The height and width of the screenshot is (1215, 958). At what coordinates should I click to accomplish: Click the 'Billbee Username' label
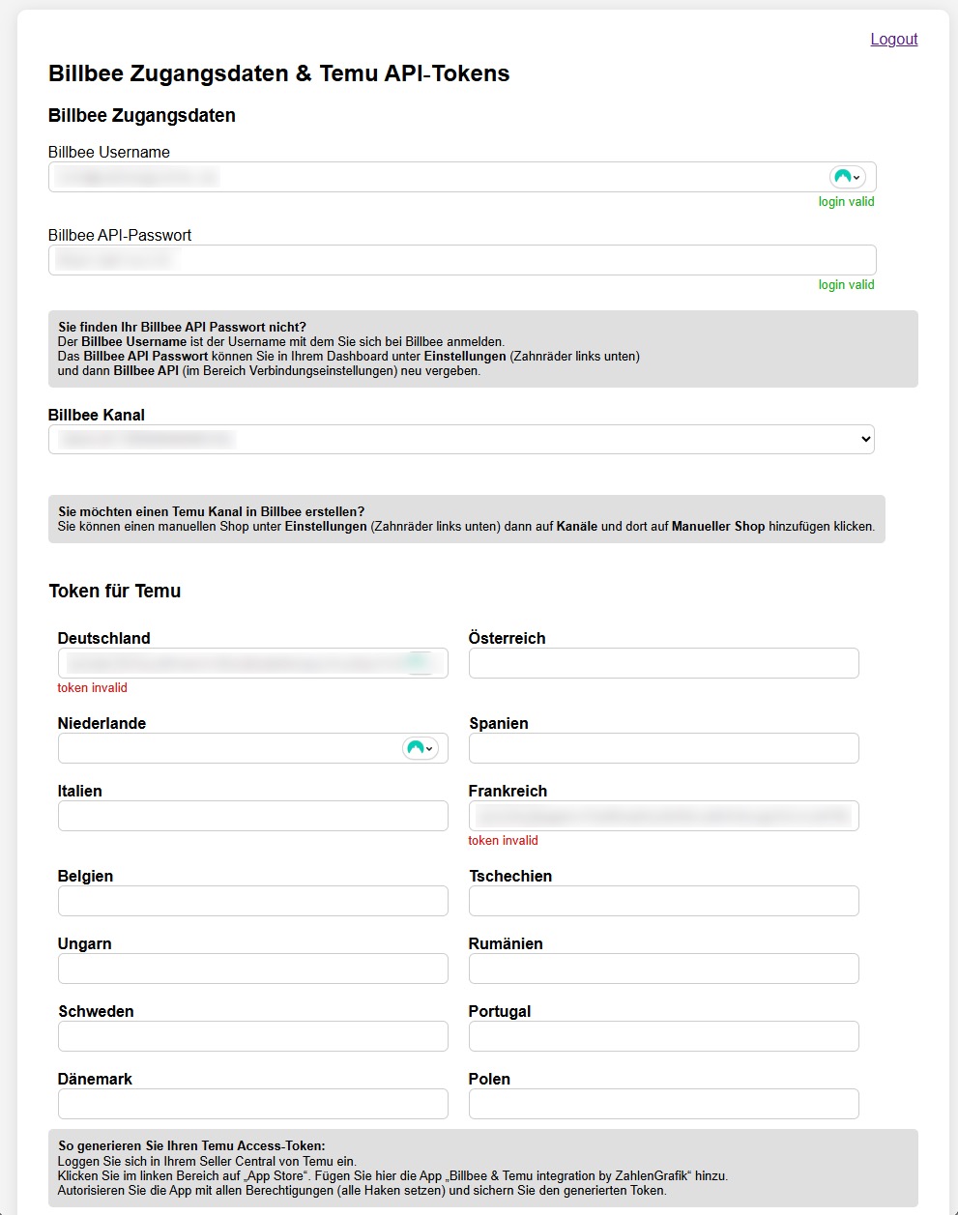pos(109,152)
